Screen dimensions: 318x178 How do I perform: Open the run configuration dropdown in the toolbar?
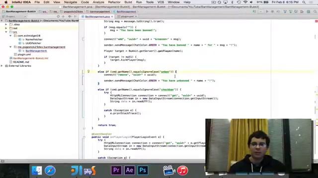pyautogui.click(x=260, y=11)
